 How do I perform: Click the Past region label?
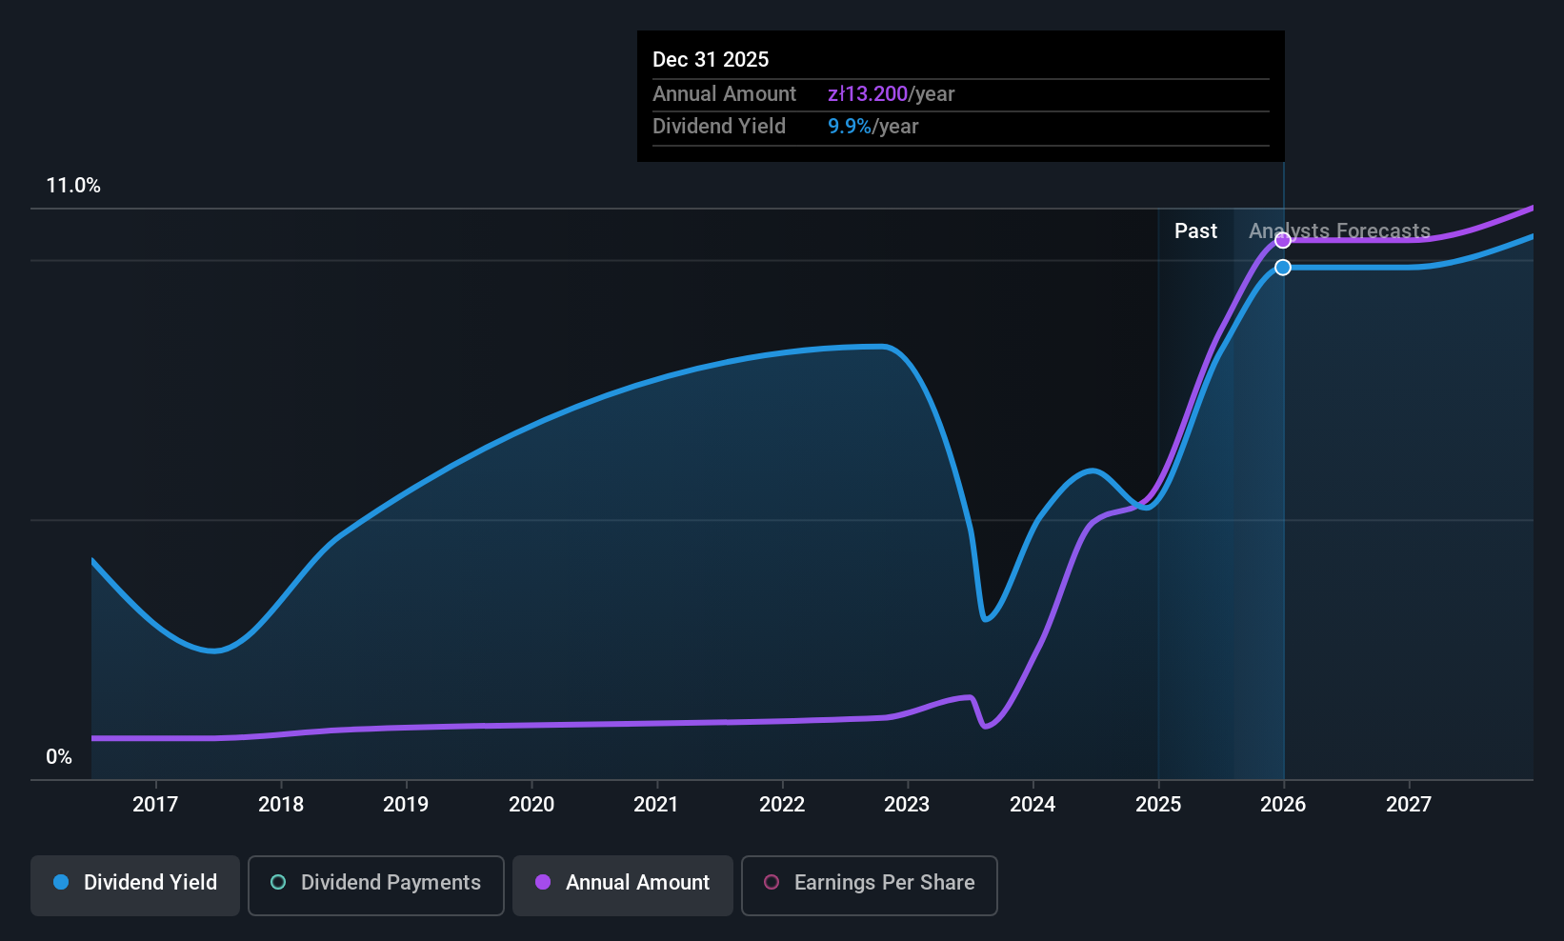click(1195, 231)
